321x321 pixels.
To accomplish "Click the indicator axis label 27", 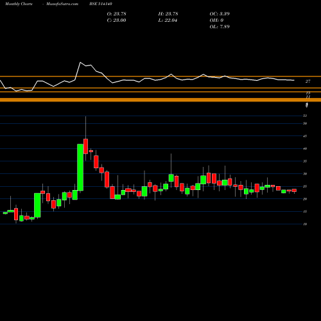I will 308,82.
